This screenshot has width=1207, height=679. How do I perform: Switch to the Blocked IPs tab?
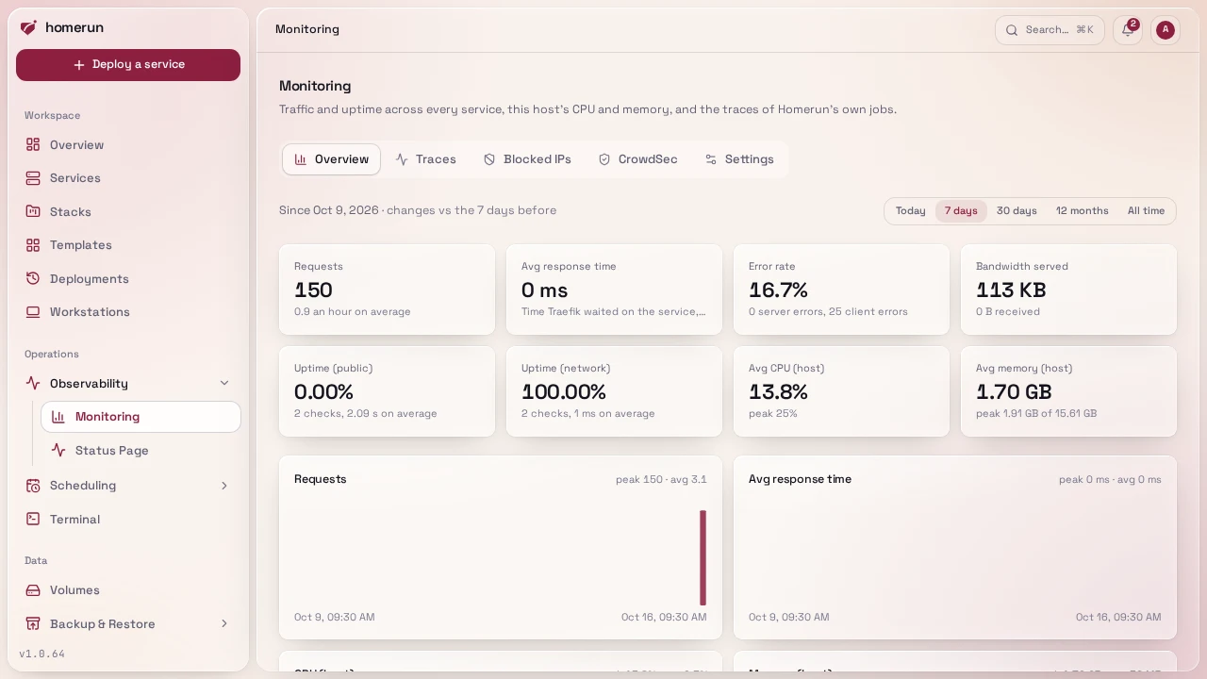527,159
